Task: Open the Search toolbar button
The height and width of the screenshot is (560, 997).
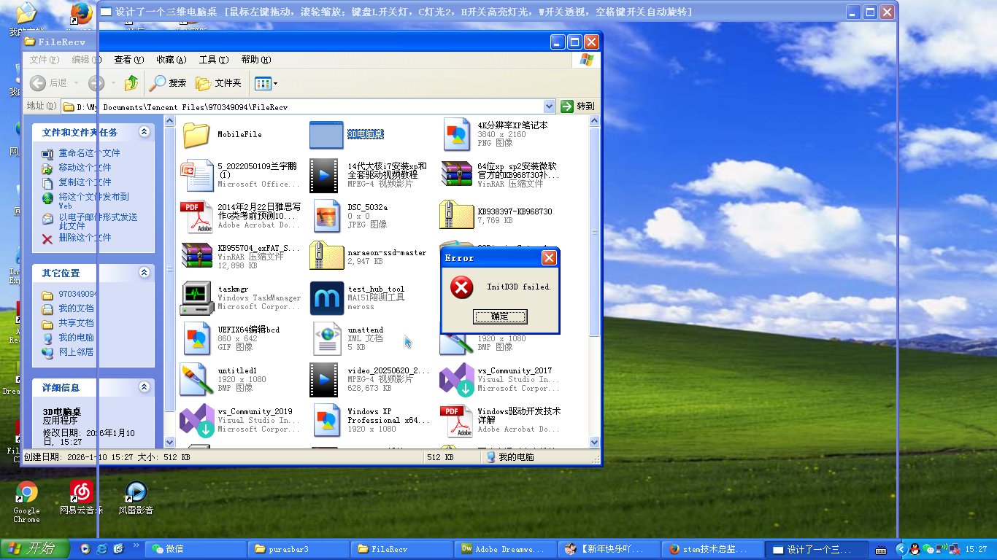Action: tap(168, 83)
